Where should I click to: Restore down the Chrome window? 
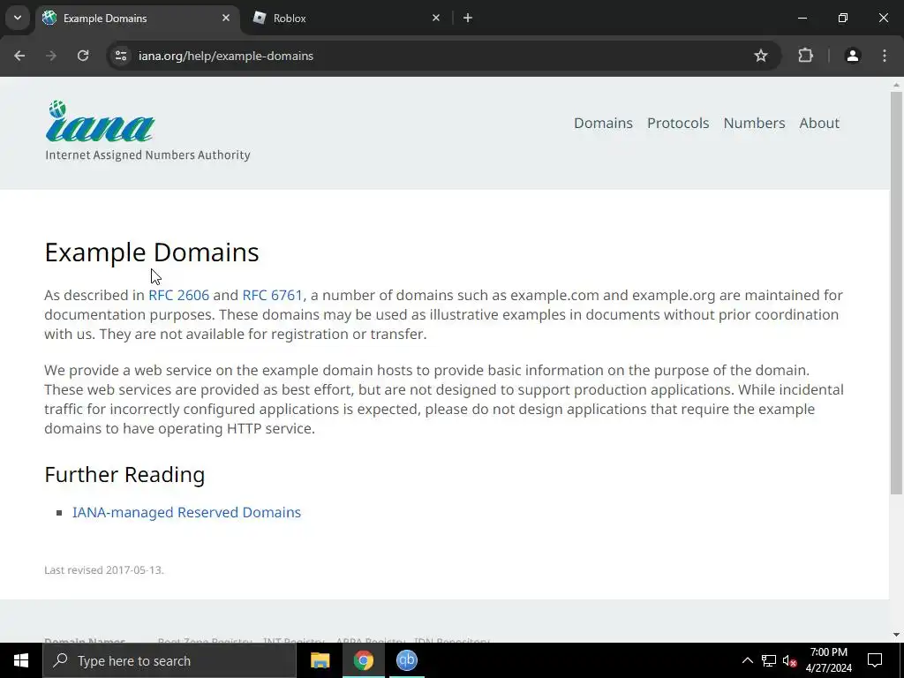pyautogui.click(x=843, y=18)
